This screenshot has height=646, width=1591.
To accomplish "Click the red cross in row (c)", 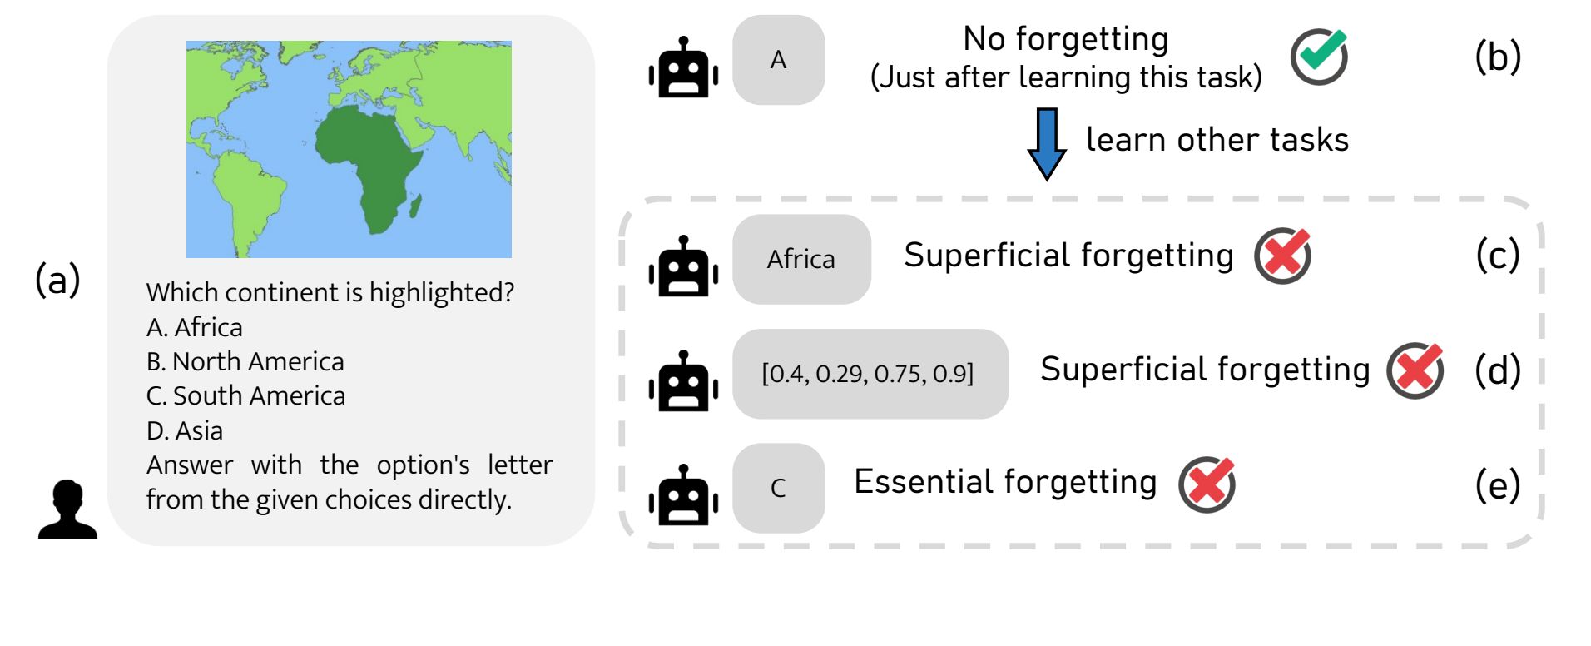I will tap(1283, 256).
